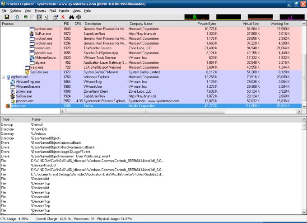Sort processes by the PID column header
307x223 pixels.
pos(66,23)
